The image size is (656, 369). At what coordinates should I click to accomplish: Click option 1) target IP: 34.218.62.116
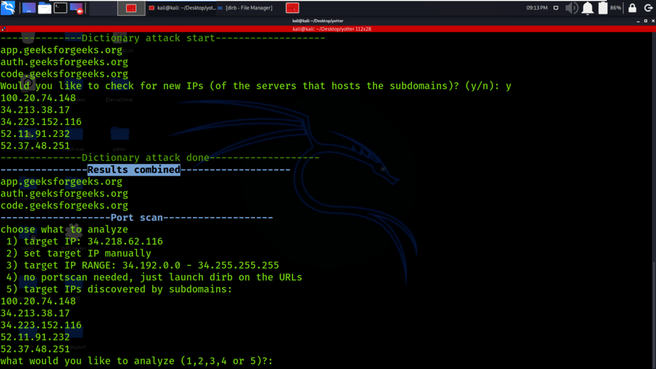pos(85,242)
